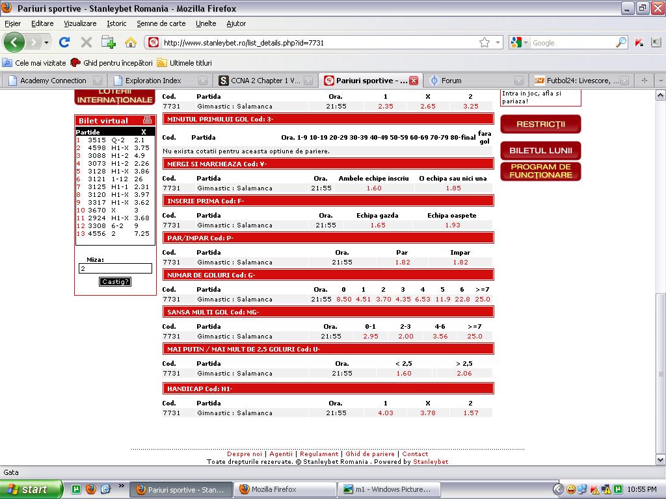Open LOTERII INTERNAȚIONALE button
Image resolution: width=666 pixels, height=499 pixels.
[114, 97]
